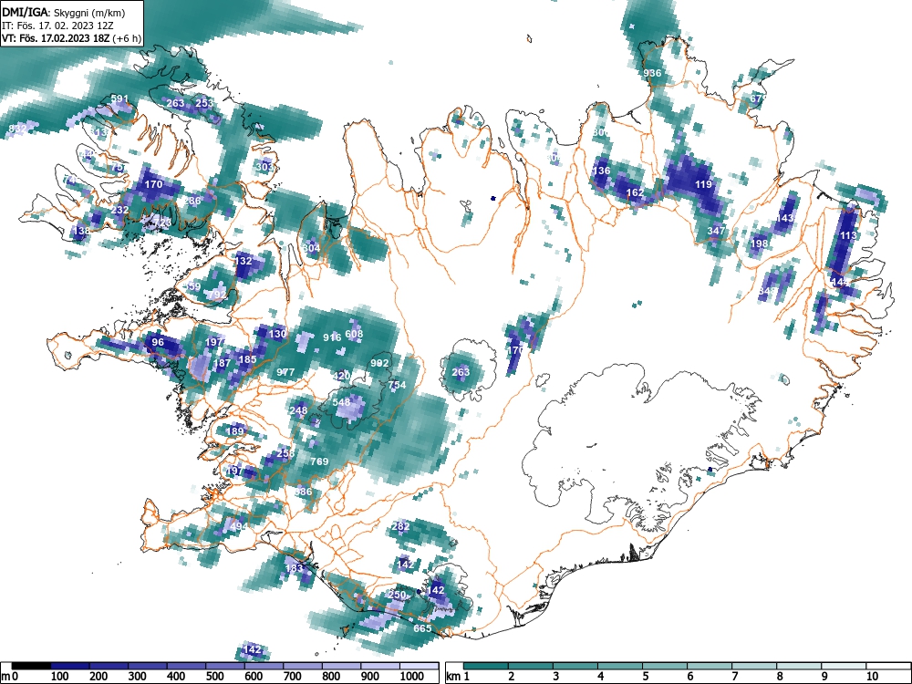Viewport: 912px width, 684px height.
Task: Click the visibility value 286
Action: coord(192,202)
